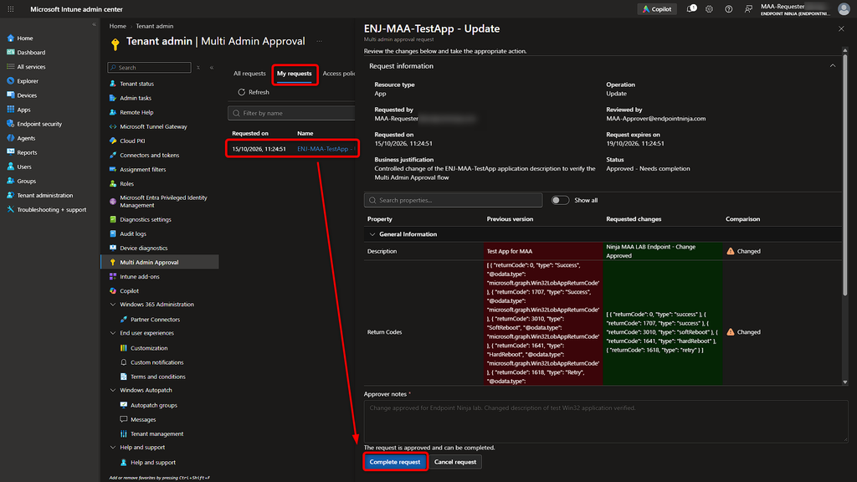Image resolution: width=857 pixels, height=482 pixels.
Task: Click the details pane vertical scrollbar
Action: pos(845,175)
